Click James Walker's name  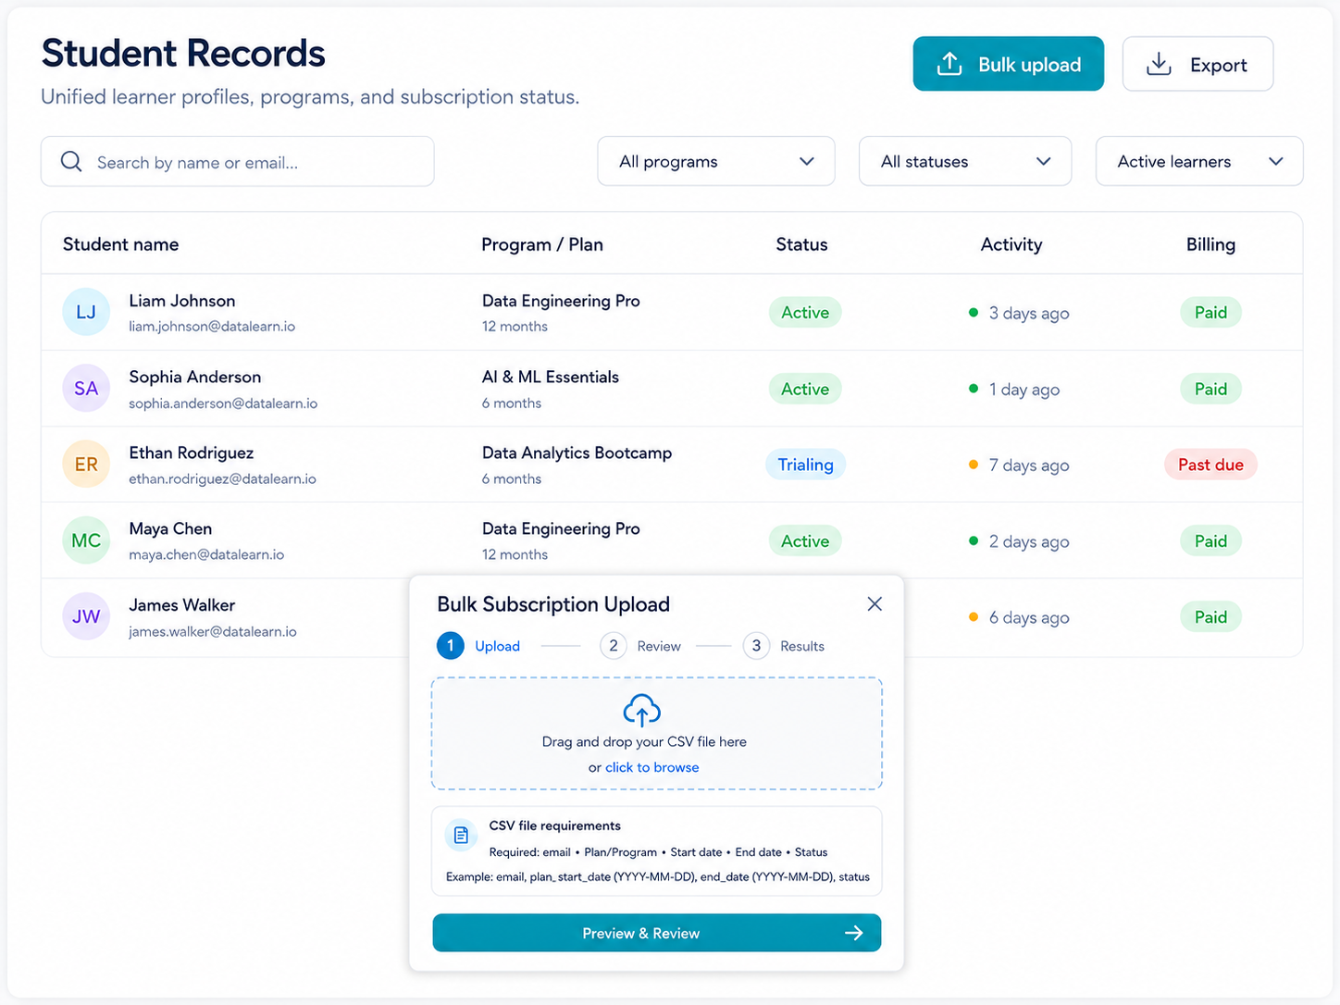(182, 605)
